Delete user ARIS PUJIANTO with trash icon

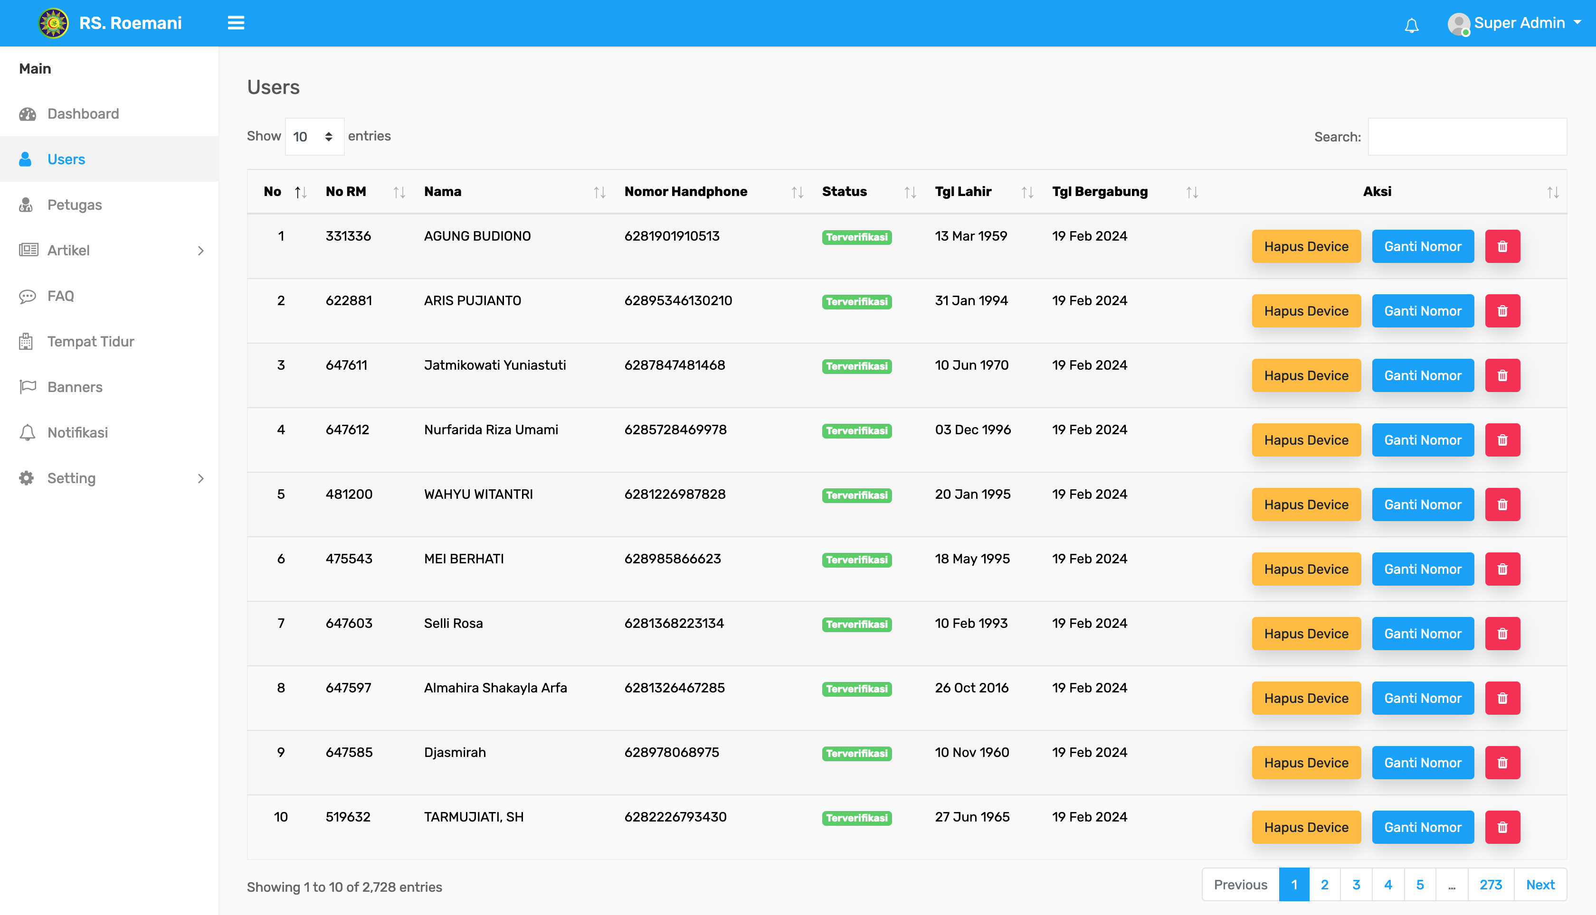tap(1502, 311)
